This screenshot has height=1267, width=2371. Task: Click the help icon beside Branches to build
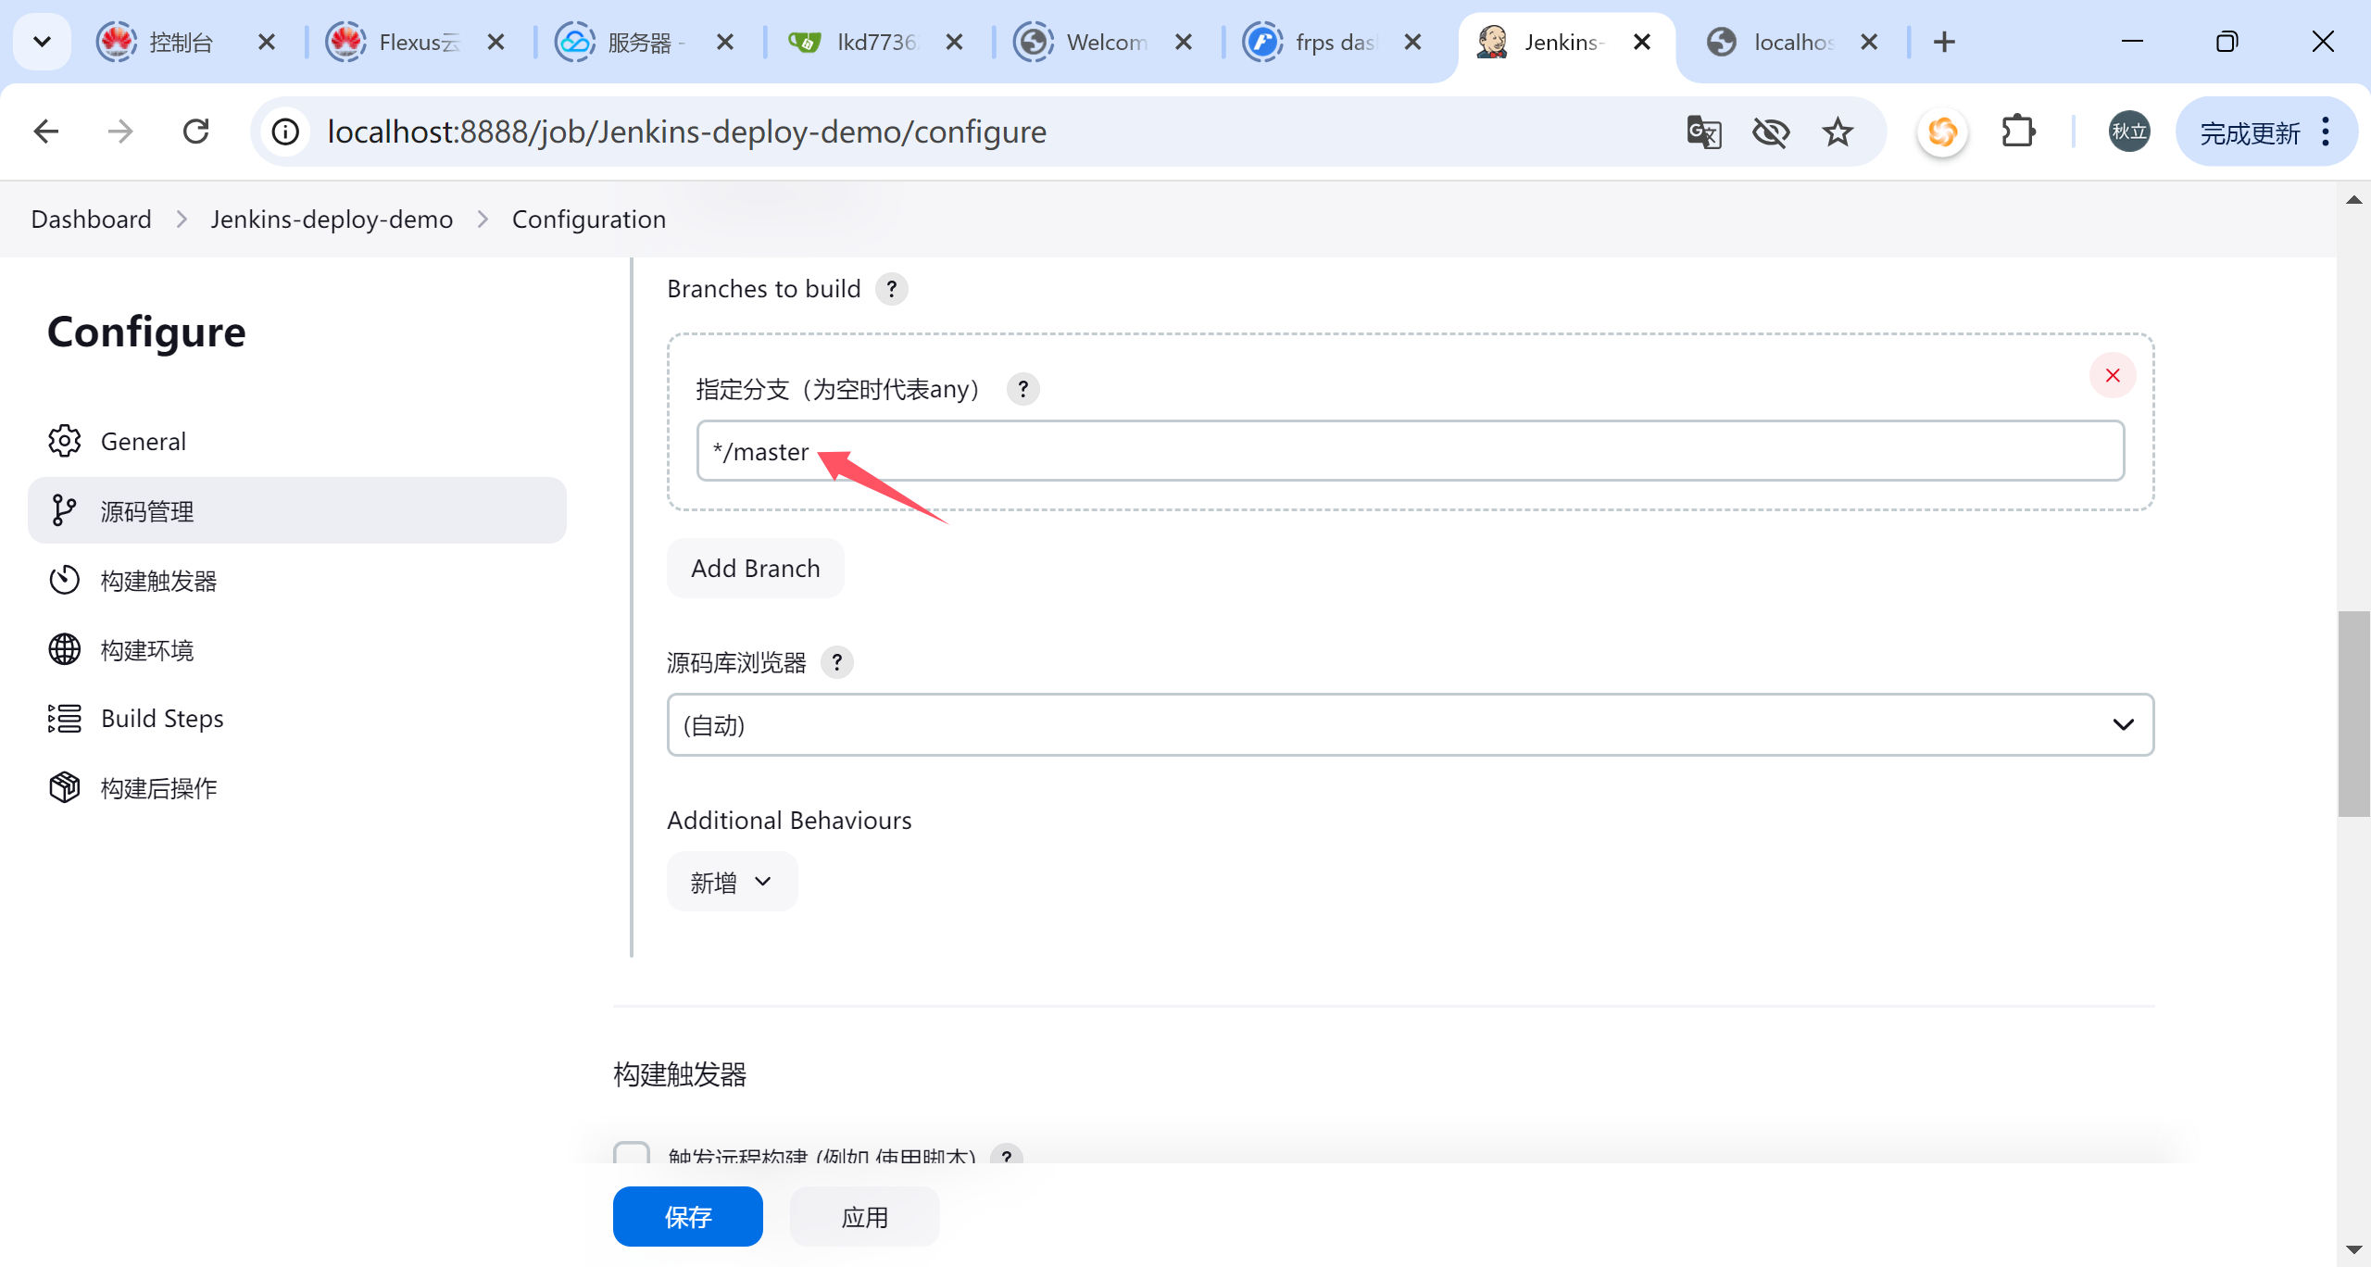pyautogui.click(x=891, y=289)
